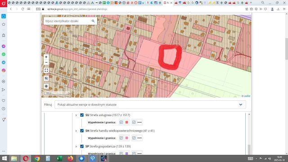Search open tabs magnifier icon
Image resolution: width=288 pixels, height=162 pixels.
[263, 3]
